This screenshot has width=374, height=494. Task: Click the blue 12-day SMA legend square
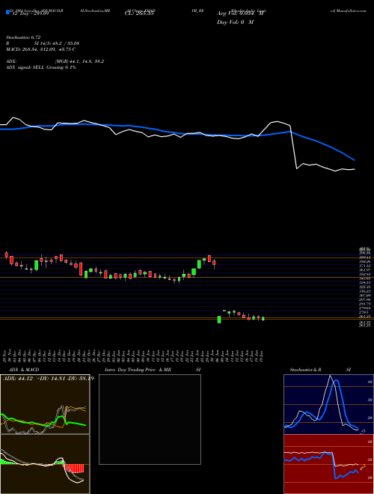click(7, 12)
